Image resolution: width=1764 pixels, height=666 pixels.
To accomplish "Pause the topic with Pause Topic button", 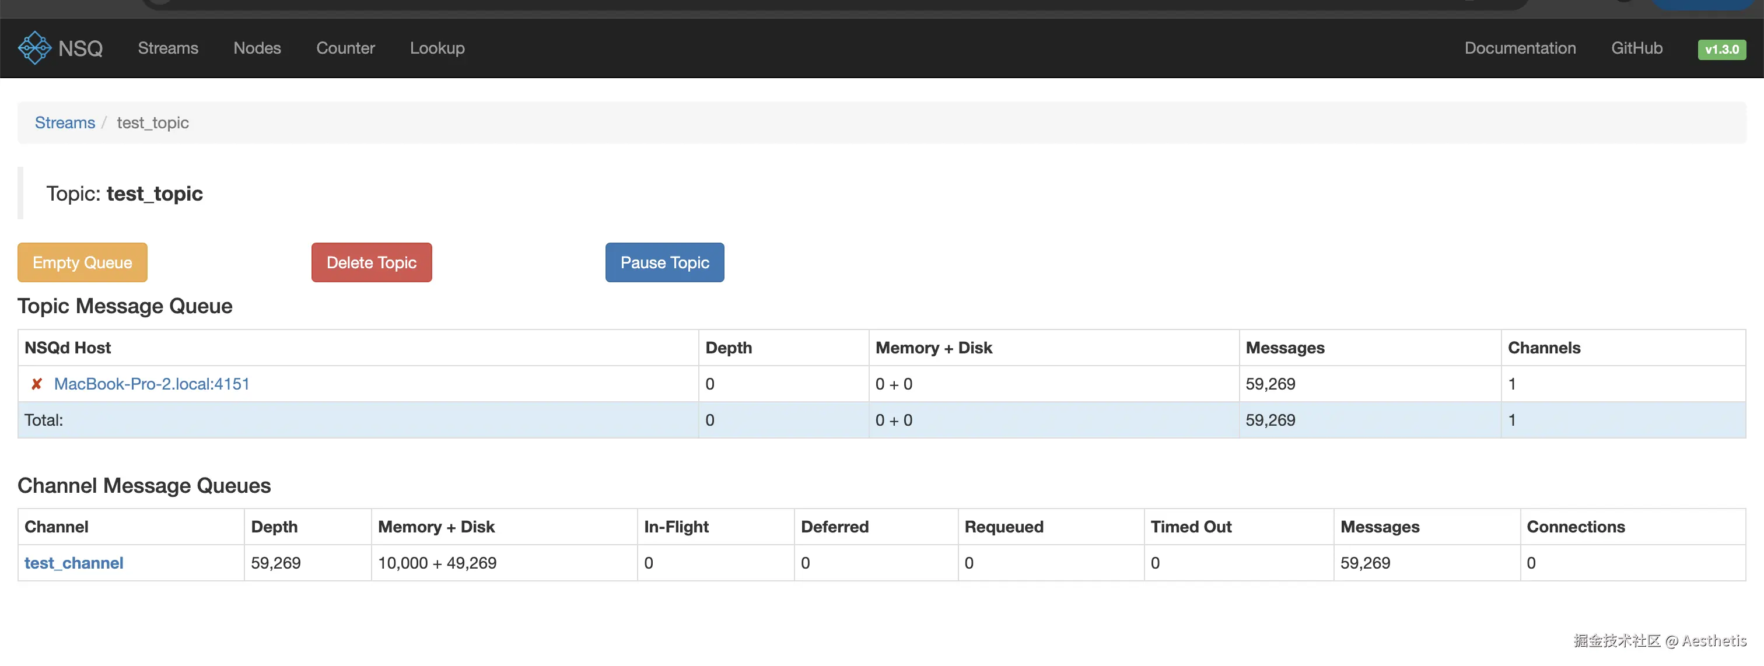I will pos(664,262).
